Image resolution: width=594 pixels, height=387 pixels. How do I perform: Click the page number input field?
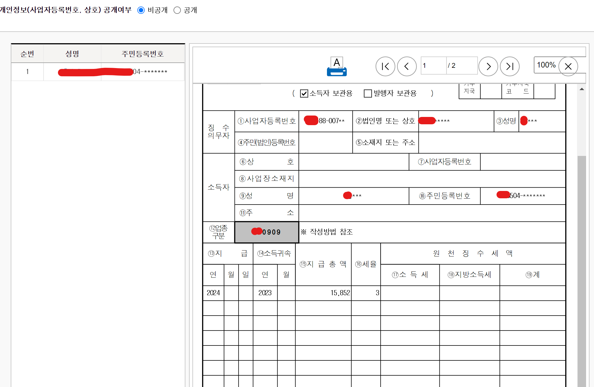click(x=433, y=66)
